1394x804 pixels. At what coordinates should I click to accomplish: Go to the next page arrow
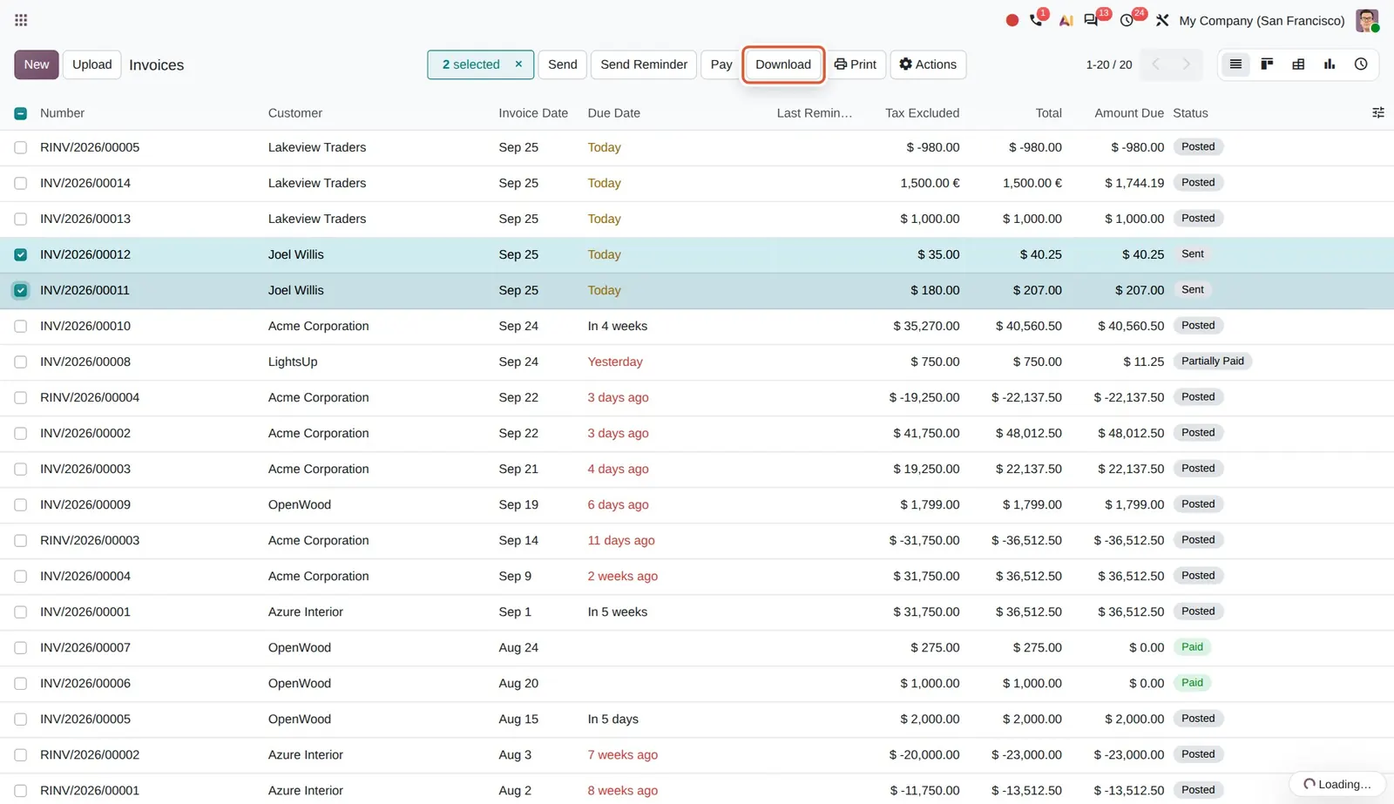[x=1186, y=64]
